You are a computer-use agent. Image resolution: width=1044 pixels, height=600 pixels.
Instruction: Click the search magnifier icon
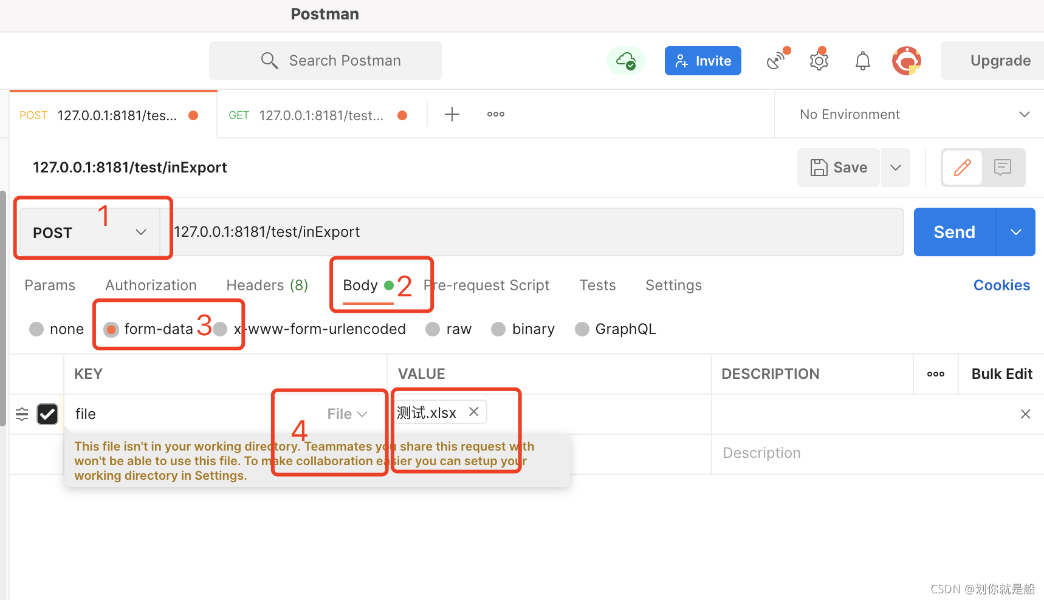tap(269, 61)
